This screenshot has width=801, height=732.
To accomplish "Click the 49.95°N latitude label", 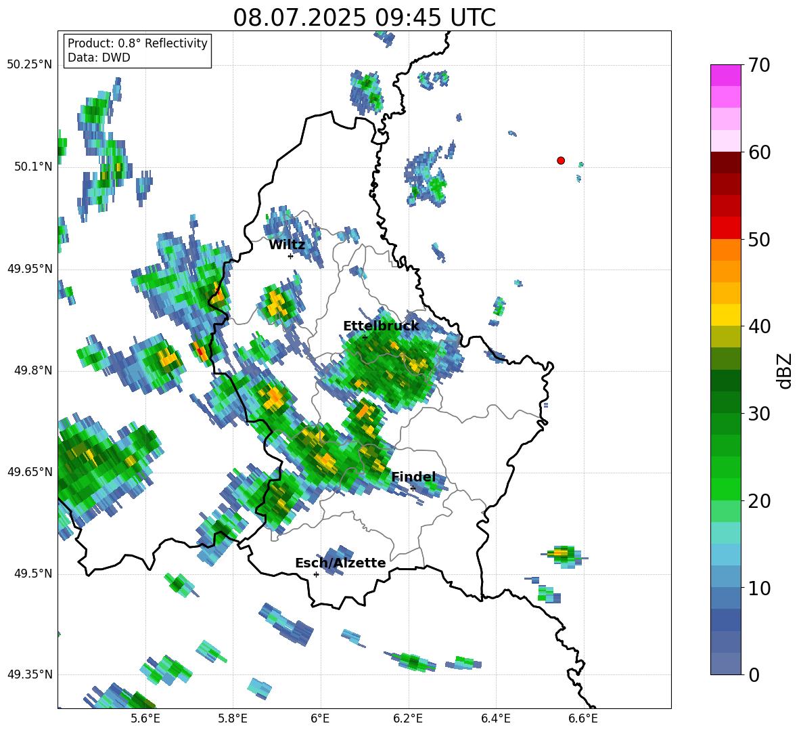I will [x=30, y=268].
